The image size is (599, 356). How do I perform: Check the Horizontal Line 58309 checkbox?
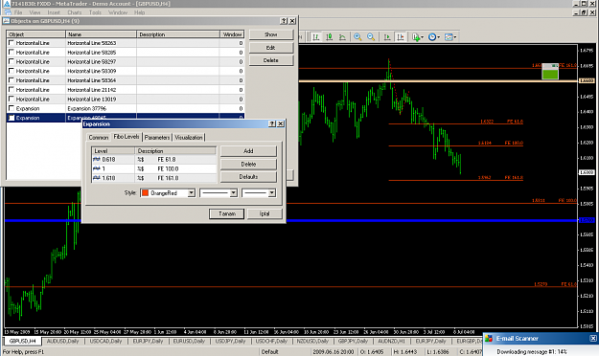coord(12,71)
